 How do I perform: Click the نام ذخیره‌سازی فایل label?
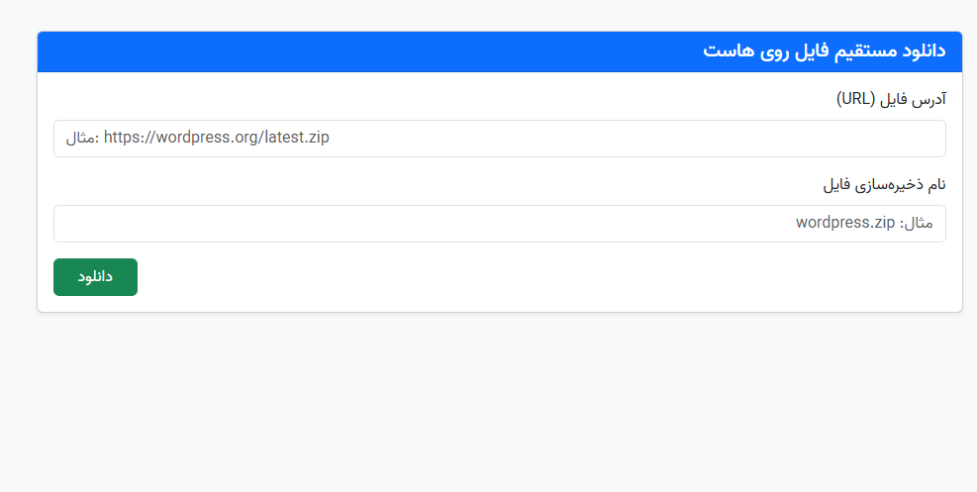coord(884,184)
